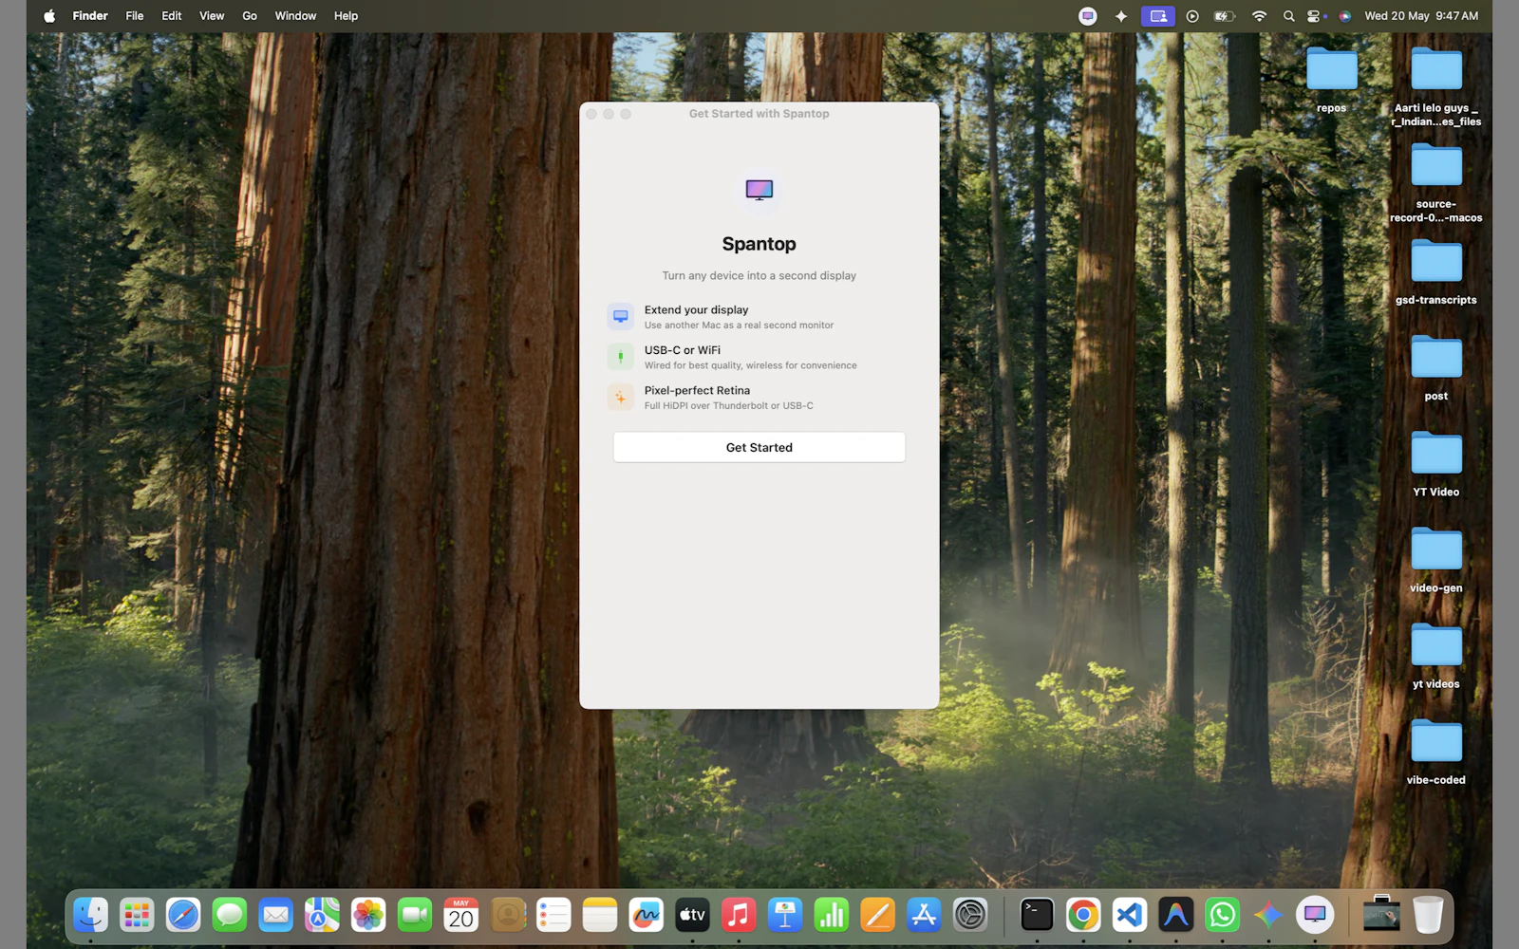1519x949 pixels.
Task: Open the repos folder on desktop
Action: coord(1331,70)
